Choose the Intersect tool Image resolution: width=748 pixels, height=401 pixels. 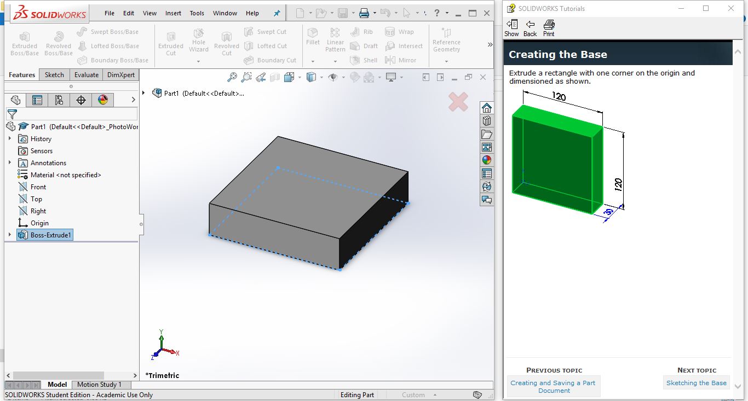[x=404, y=46]
